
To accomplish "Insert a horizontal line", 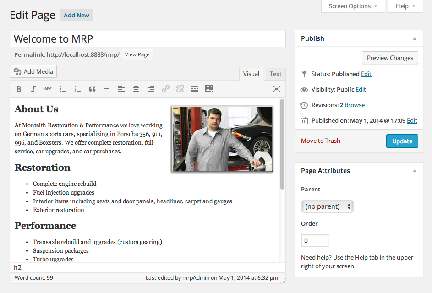I will pyautogui.click(x=107, y=89).
